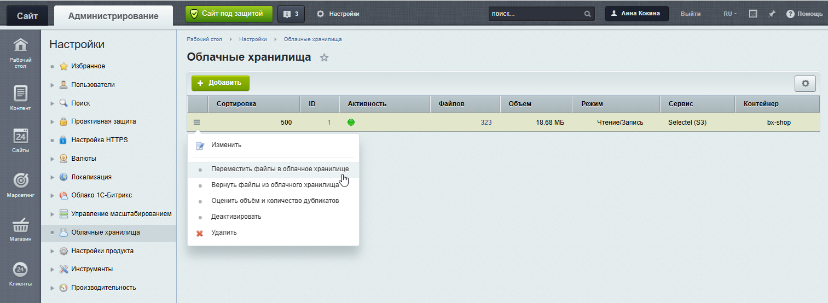Switch to the Сайт tab

point(27,16)
